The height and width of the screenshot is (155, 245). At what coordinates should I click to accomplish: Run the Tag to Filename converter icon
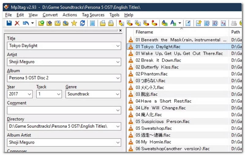click(x=121, y=23)
